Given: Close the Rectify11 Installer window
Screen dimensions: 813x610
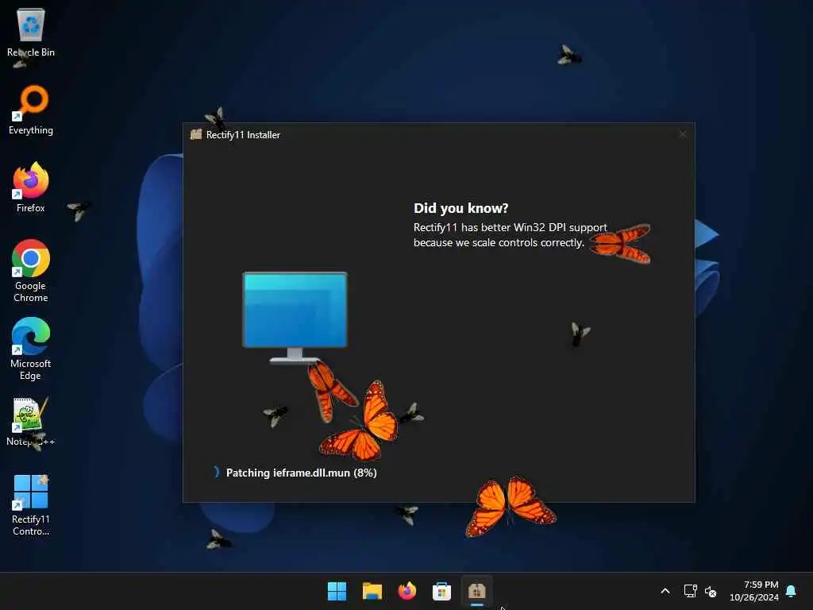Looking at the screenshot, I should tap(682, 134).
